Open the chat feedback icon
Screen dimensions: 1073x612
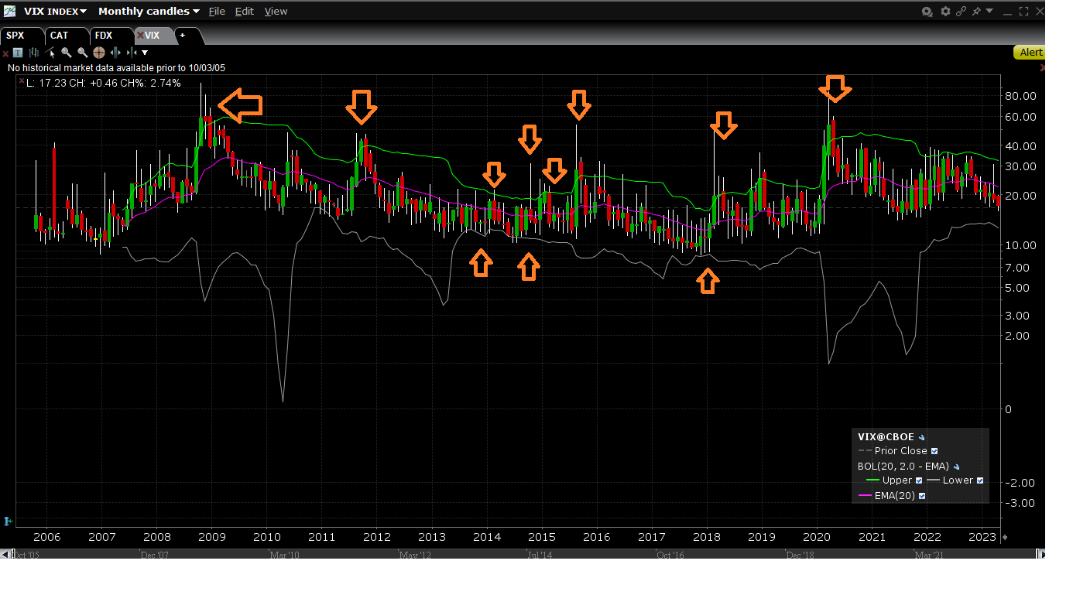927,12
